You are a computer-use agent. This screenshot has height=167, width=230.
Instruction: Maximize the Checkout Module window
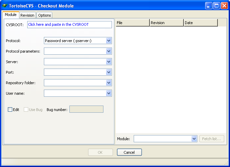[x=216, y=6]
